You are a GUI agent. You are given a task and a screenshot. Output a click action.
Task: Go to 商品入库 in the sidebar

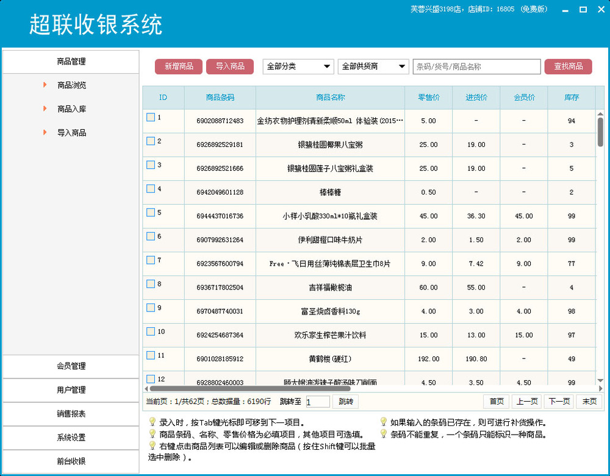point(71,109)
